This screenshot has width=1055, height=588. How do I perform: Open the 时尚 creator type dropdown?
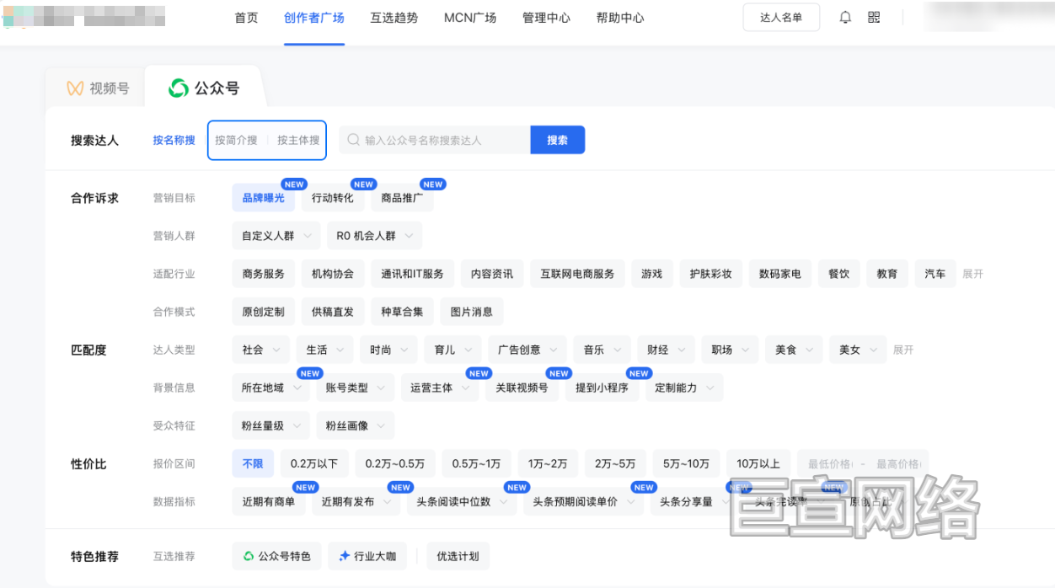tap(388, 350)
